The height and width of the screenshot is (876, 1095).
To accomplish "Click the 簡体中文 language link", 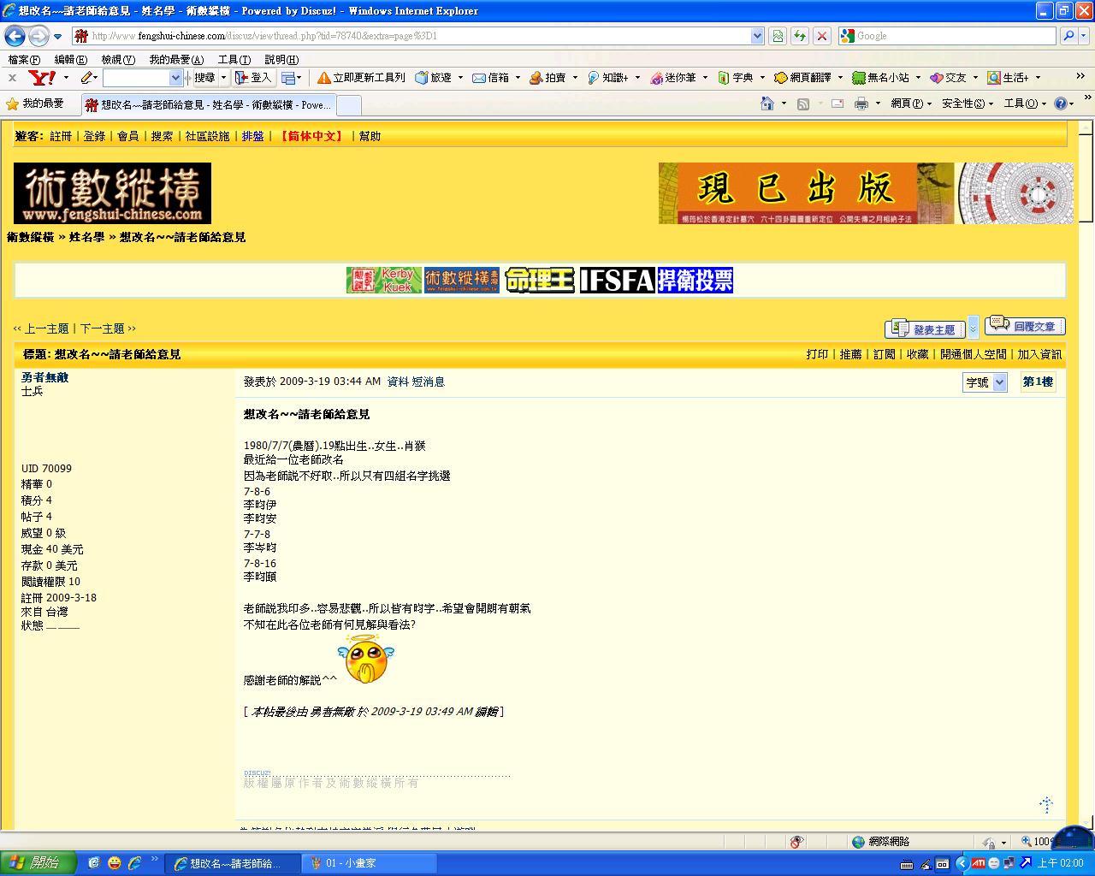I will (311, 136).
